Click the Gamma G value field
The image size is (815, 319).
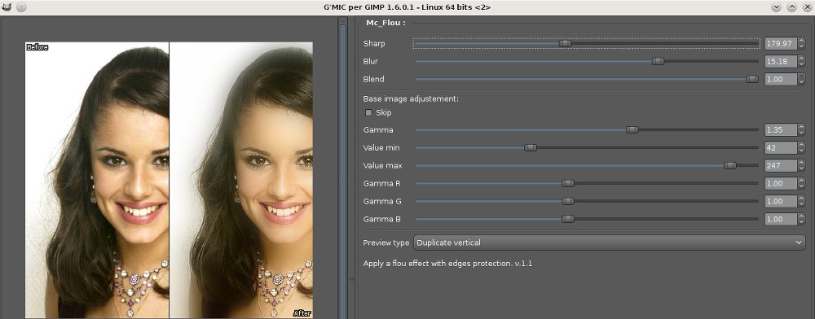click(x=782, y=201)
